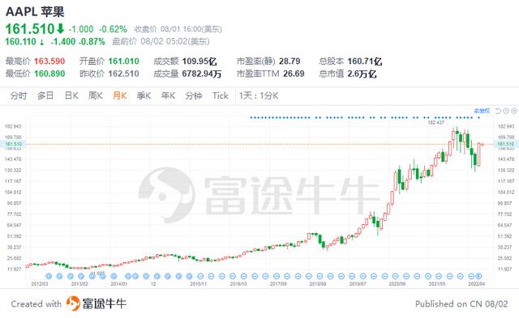Click the pre-market price 160.110
The image size is (519, 318).
click(x=20, y=41)
